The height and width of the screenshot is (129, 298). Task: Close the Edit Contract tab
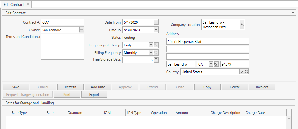[x=28, y=5]
